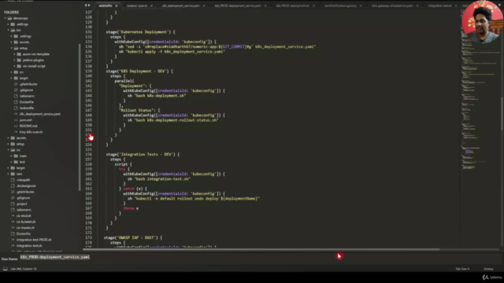Image resolution: width=504 pixels, height=283 pixels.
Task: Open k8s_deployment_service.yaml in sidebar
Action: [40, 114]
